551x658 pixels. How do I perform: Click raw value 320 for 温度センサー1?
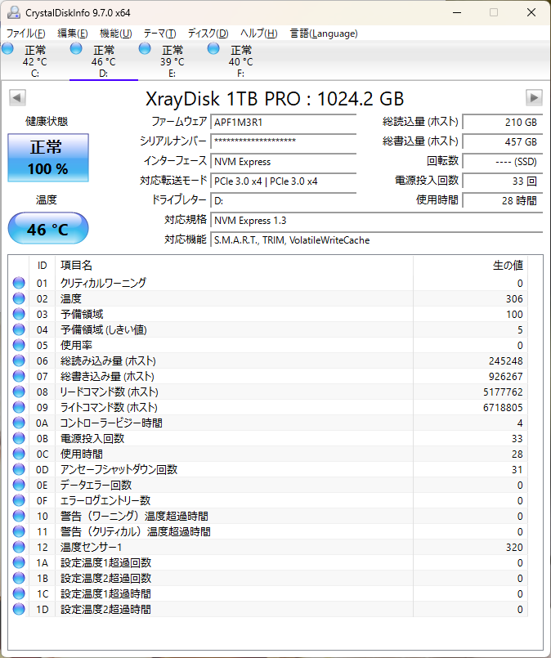point(514,547)
